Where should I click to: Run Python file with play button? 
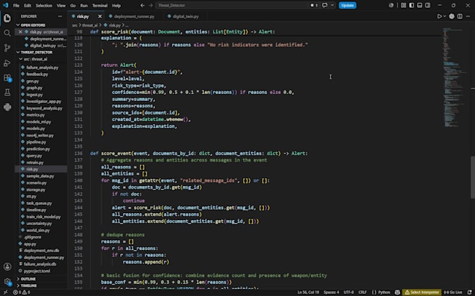coord(439,16)
